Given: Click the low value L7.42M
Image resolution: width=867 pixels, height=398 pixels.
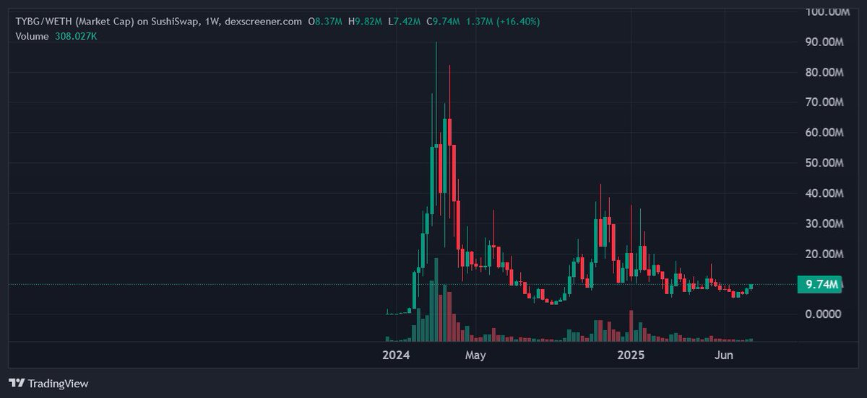Looking at the screenshot, I should [405, 22].
